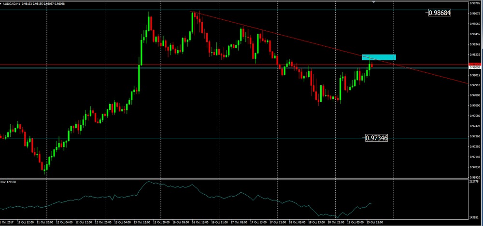Click the 0.97910 price axis label
483x226 pixels.
click(474, 85)
